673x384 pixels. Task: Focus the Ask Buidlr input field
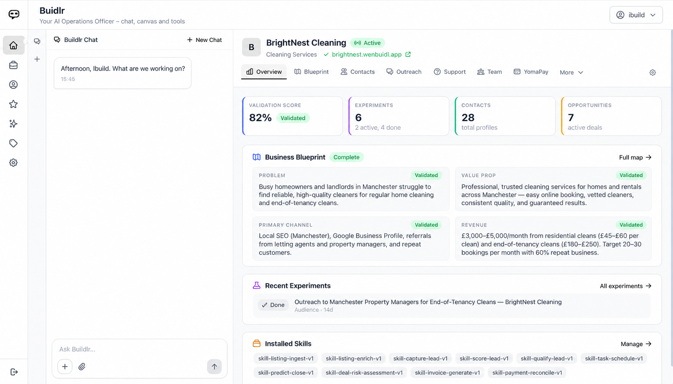coord(139,349)
